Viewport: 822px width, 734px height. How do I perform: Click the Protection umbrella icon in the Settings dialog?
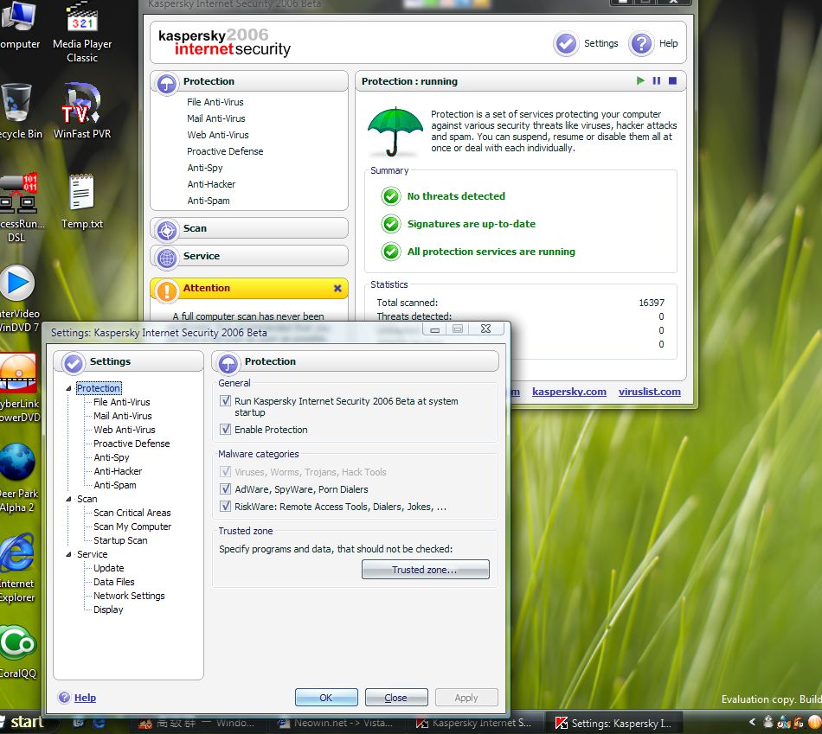point(228,363)
